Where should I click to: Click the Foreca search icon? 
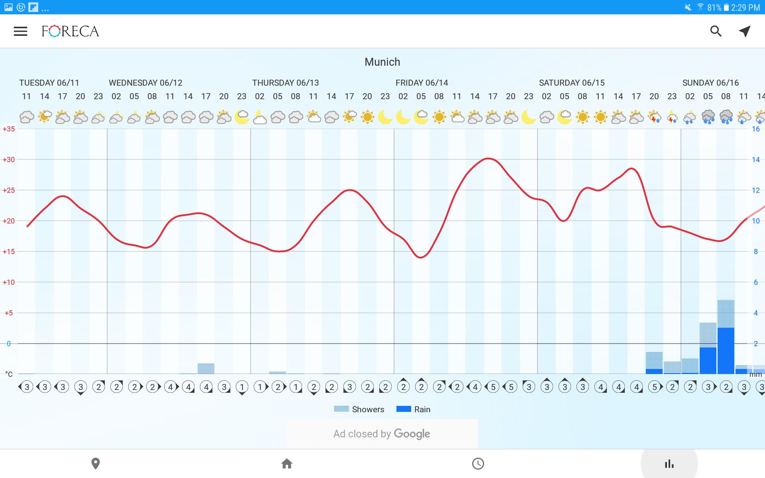click(716, 31)
